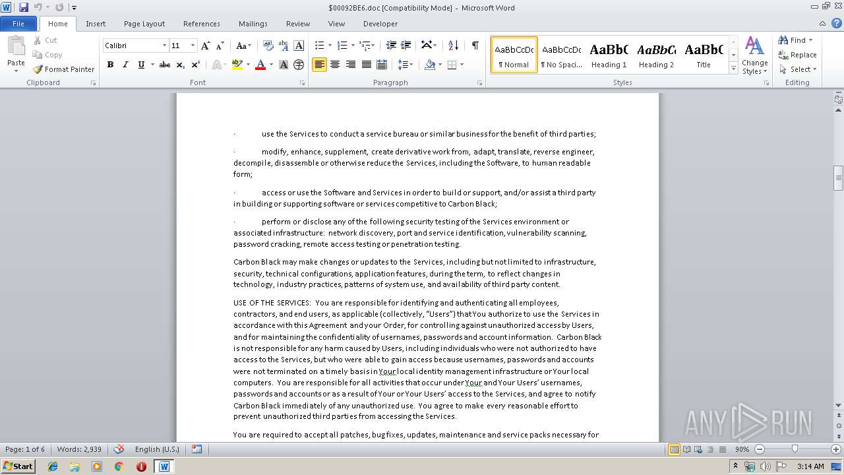This screenshot has width=844, height=475.
Task: Click the Grow Font icon
Action: 206,46
